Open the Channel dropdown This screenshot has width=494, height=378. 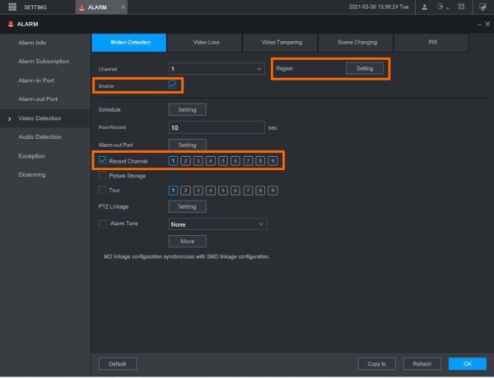coord(217,69)
